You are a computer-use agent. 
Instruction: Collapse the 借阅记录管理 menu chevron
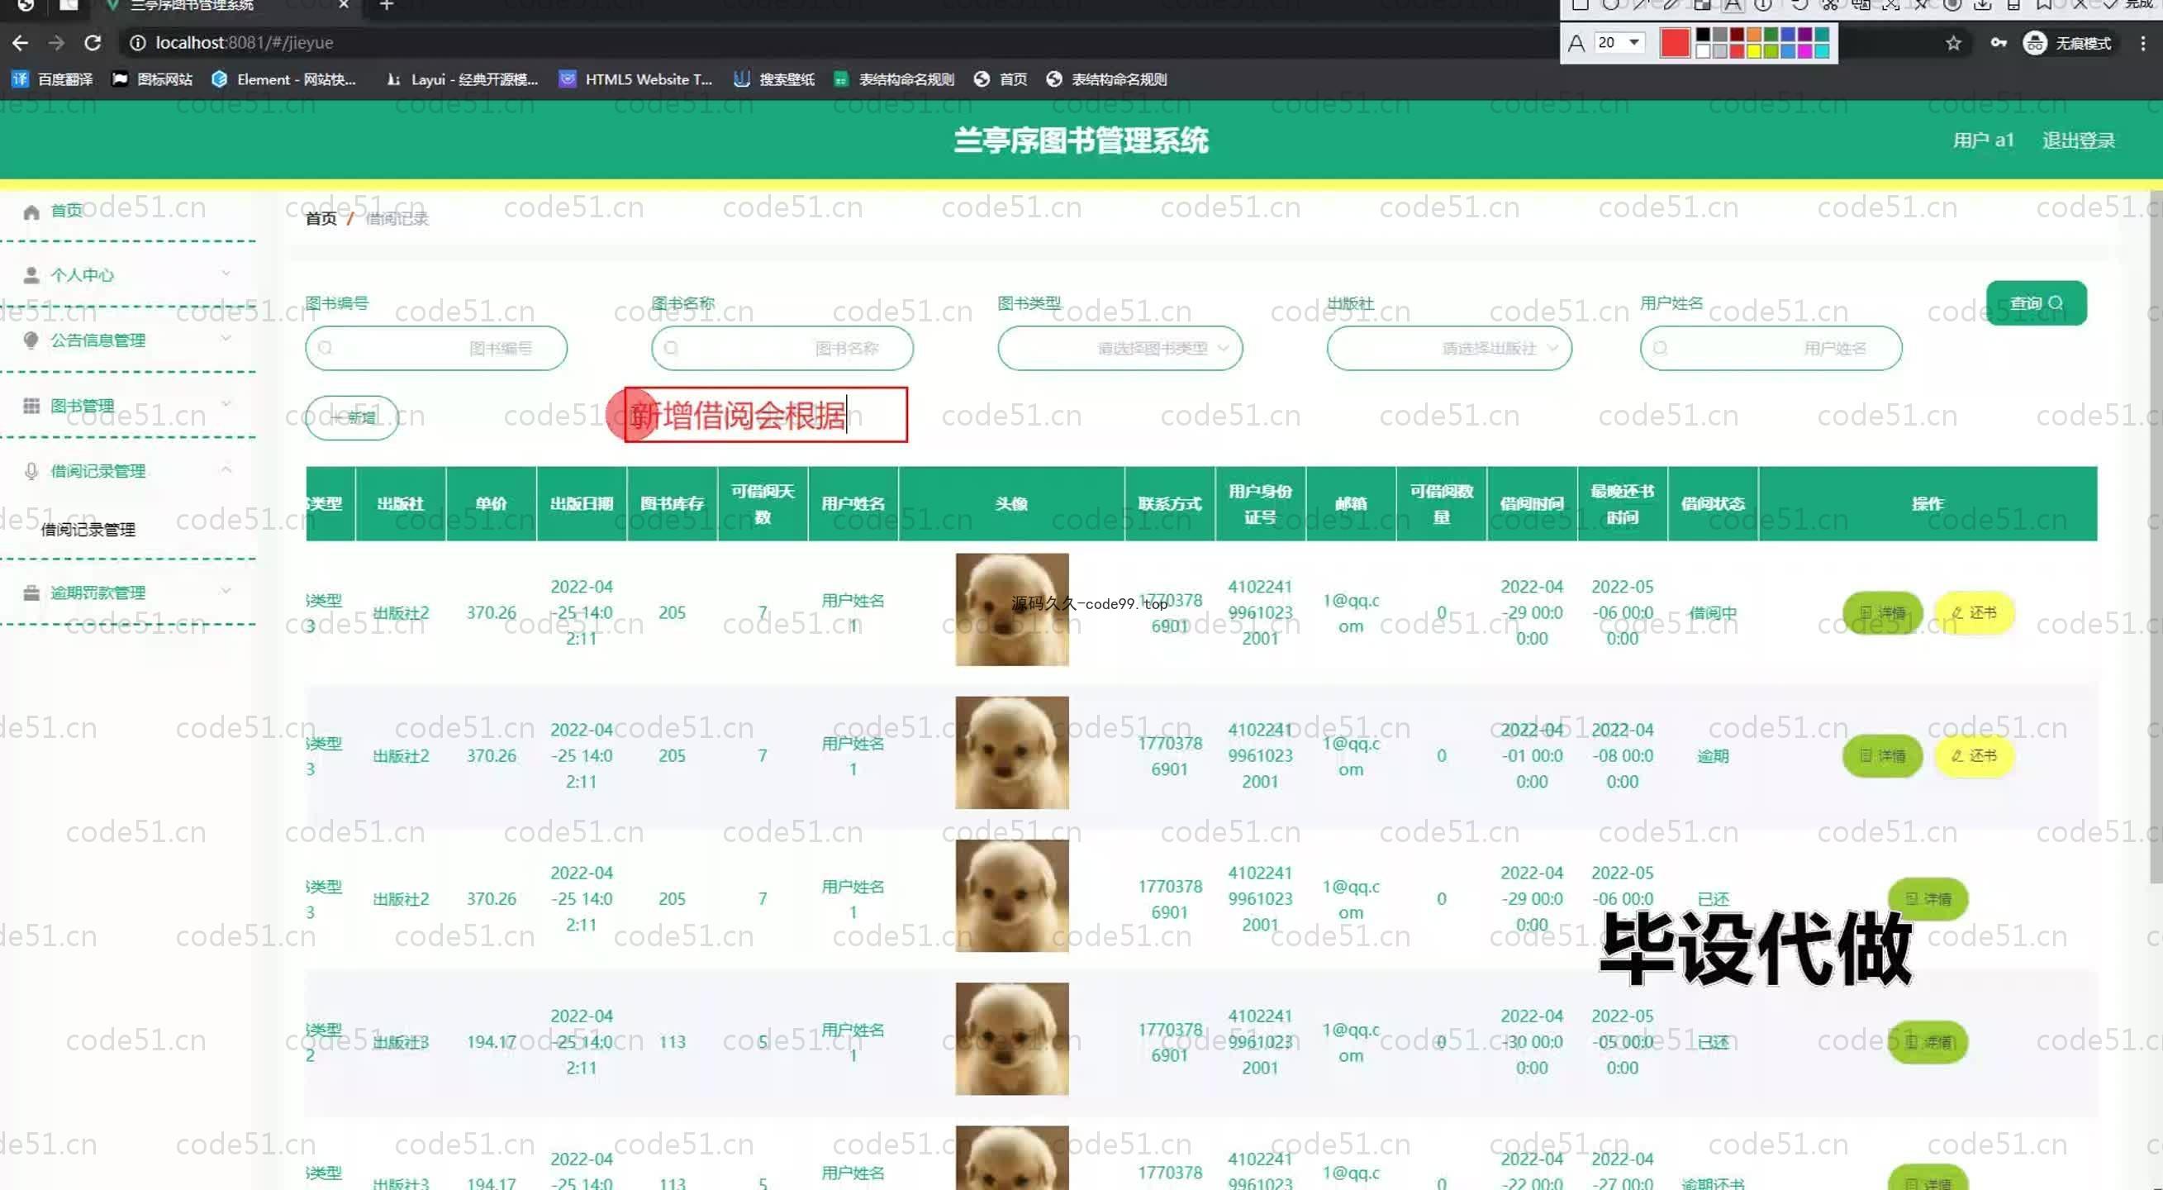pyautogui.click(x=225, y=469)
